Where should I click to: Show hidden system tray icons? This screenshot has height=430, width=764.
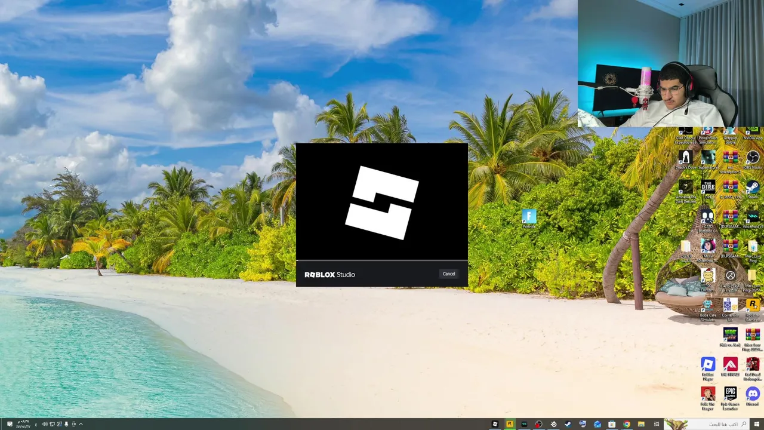(81, 424)
